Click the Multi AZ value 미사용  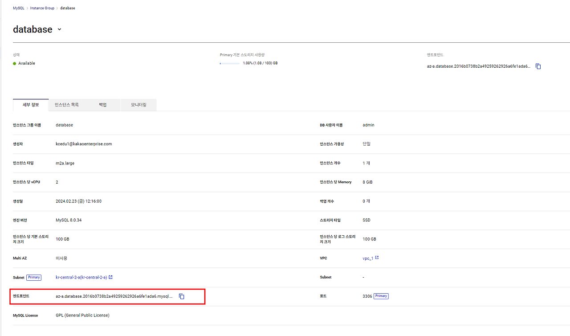click(x=61, y=258)
